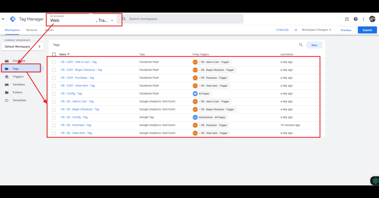The width and height of the screenshot is (379, 198).
Task: Click the user profile avatar
Action: [x=372, y=19]
